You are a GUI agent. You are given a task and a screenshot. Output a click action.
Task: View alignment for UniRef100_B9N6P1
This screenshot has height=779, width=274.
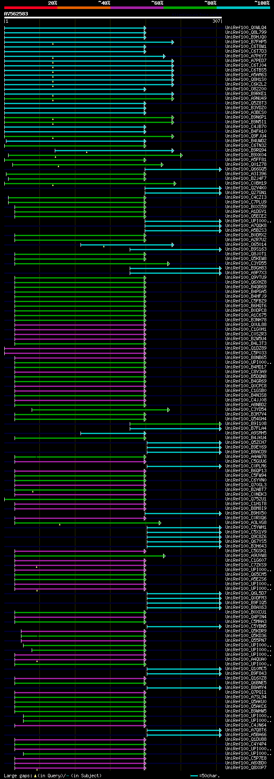[246, 117]
